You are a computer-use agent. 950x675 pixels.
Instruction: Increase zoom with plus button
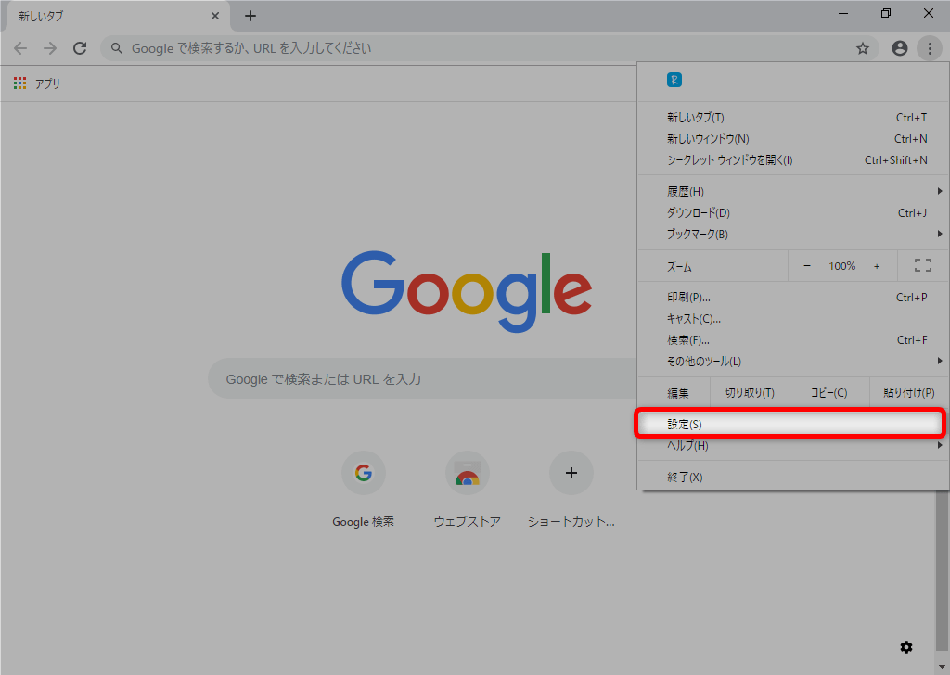[x=877, y=266]
